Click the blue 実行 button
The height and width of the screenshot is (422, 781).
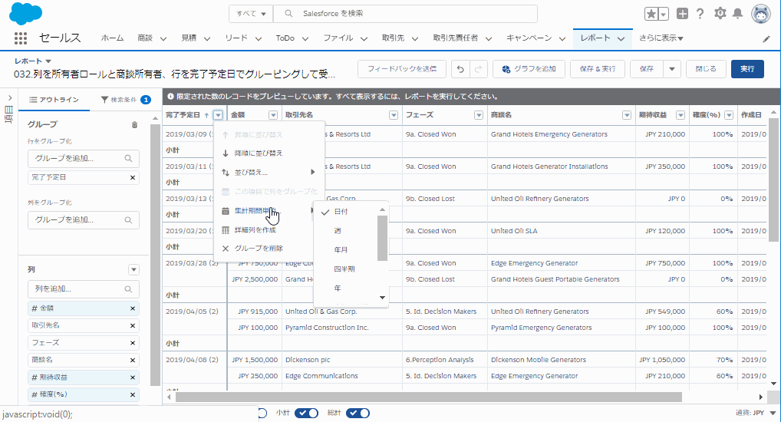coord(747,69)
